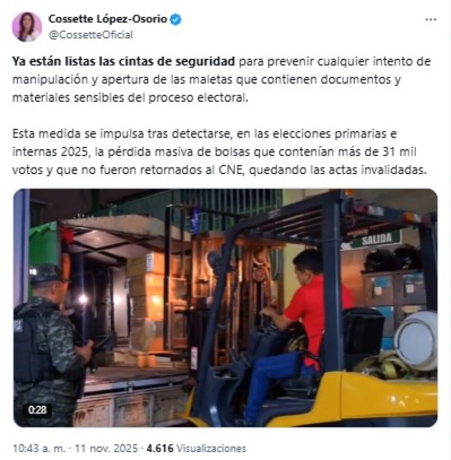Open the 11 nov. 2025 date link

tap(106, 448)
